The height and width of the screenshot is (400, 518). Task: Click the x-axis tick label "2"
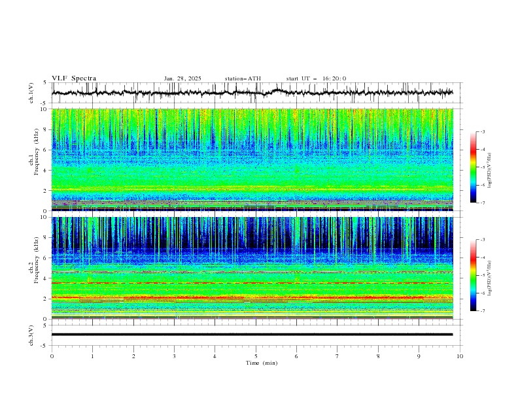point(133,356)
